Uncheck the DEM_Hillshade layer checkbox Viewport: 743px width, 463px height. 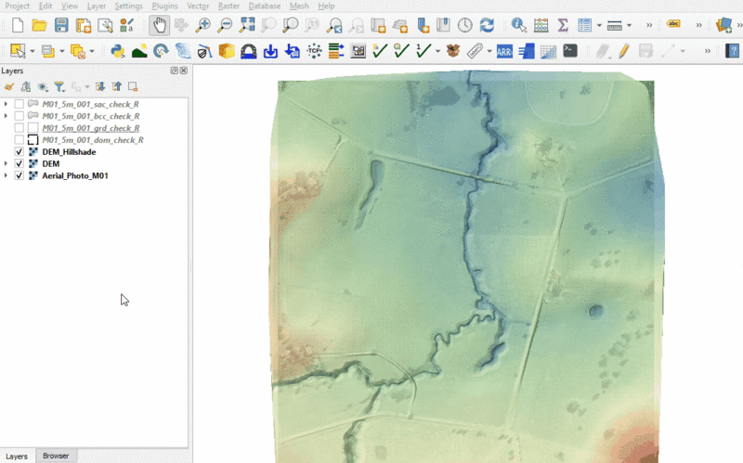[x=20, y=151]
